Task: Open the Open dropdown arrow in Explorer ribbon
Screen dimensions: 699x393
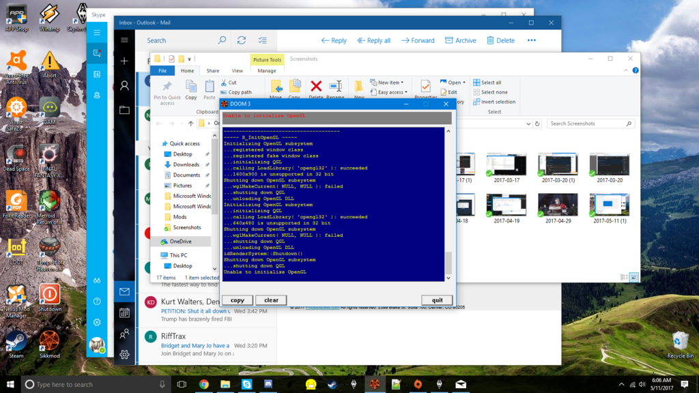Action: pos(464,83)
